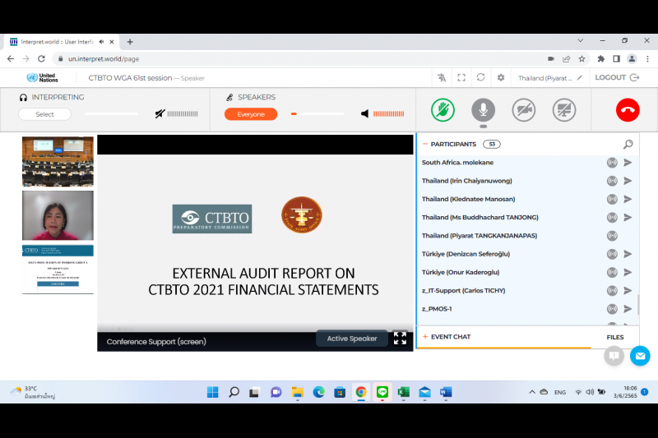Toggle the raise hand button
658x438 pixels.
443,110
